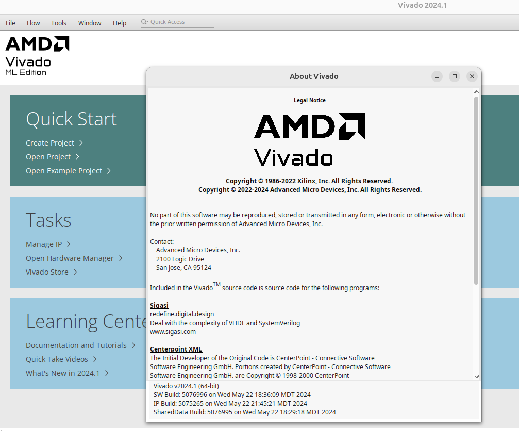Open Quick Take Videos
519x431 pixels.
click(57, 359)
